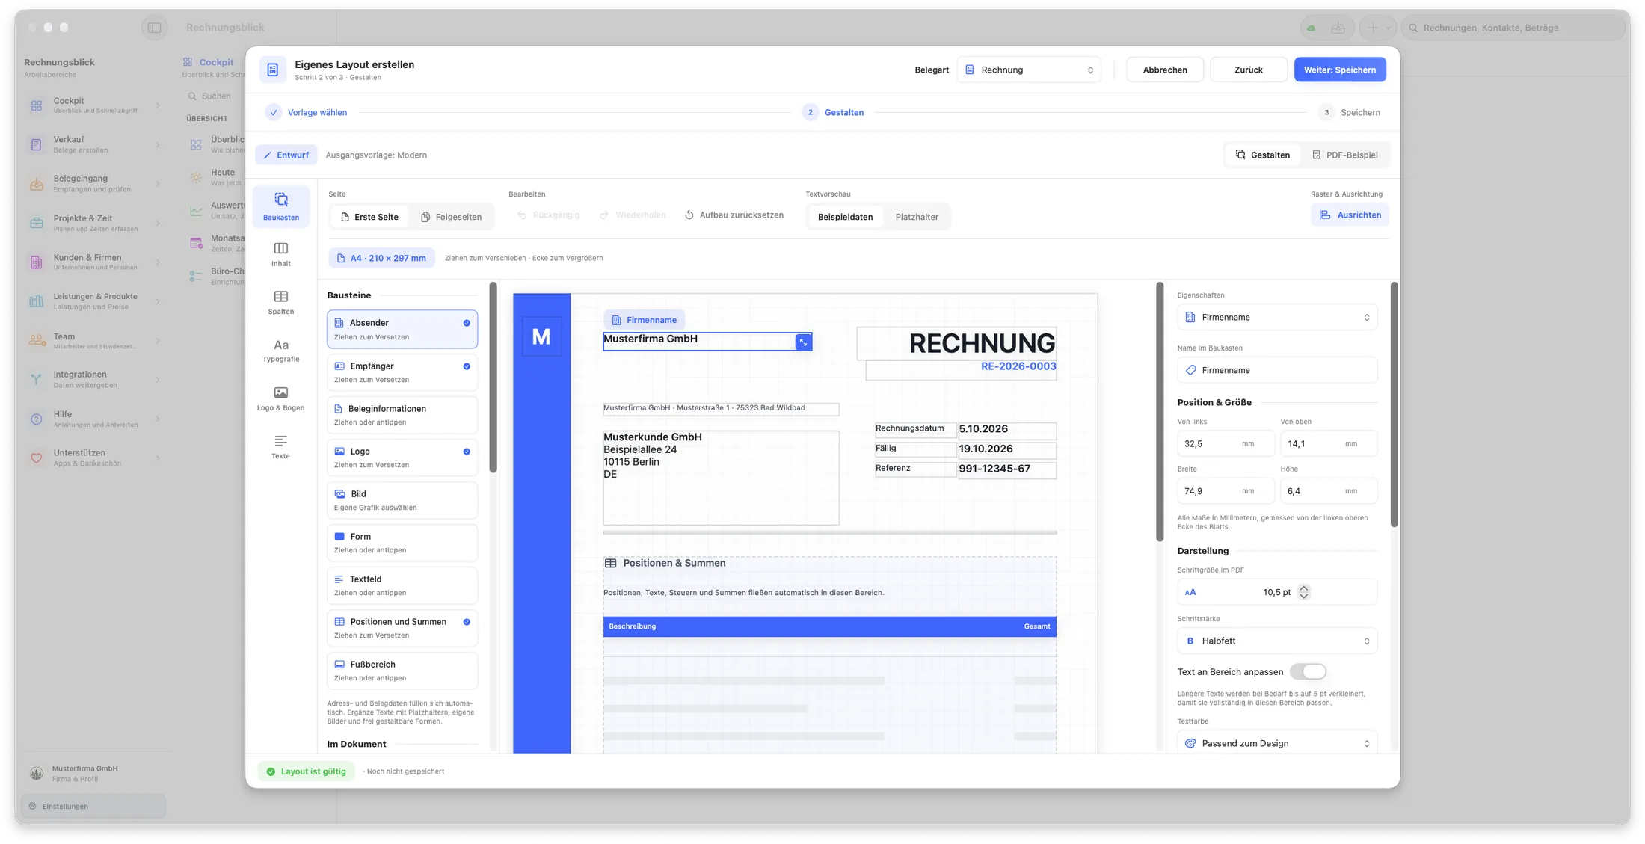Click the blue M logo on the canvas
Screen dimensions: 1645x844
pyautogui.click(x=541, y=336)
